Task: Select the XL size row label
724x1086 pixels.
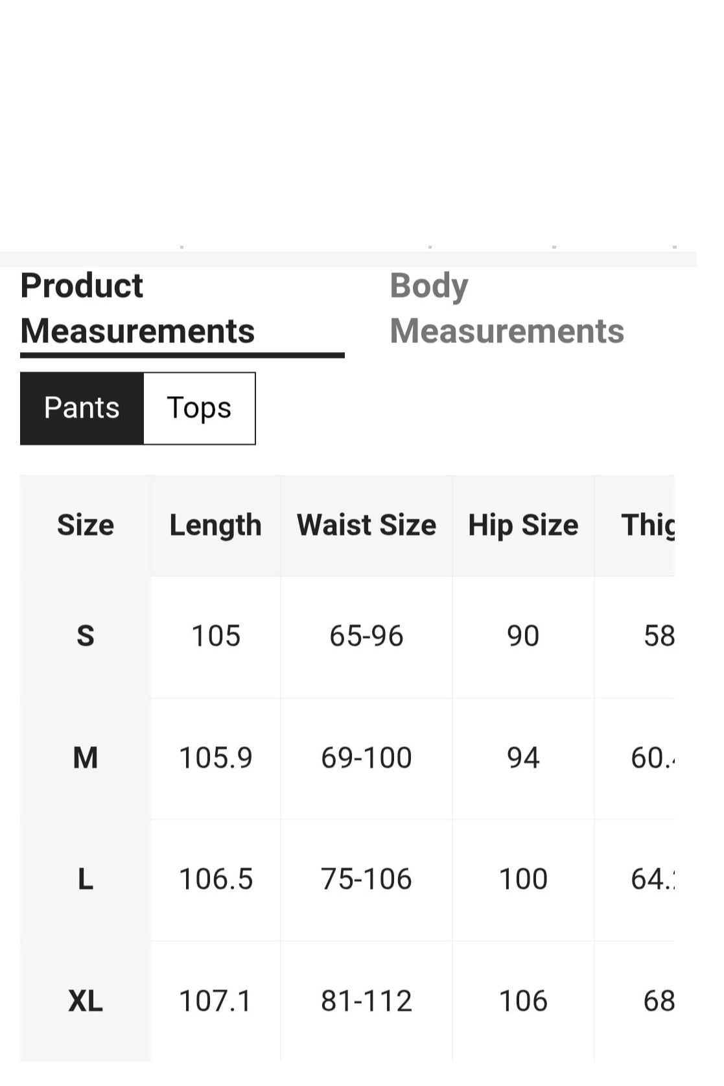Action: [86, 1002]
